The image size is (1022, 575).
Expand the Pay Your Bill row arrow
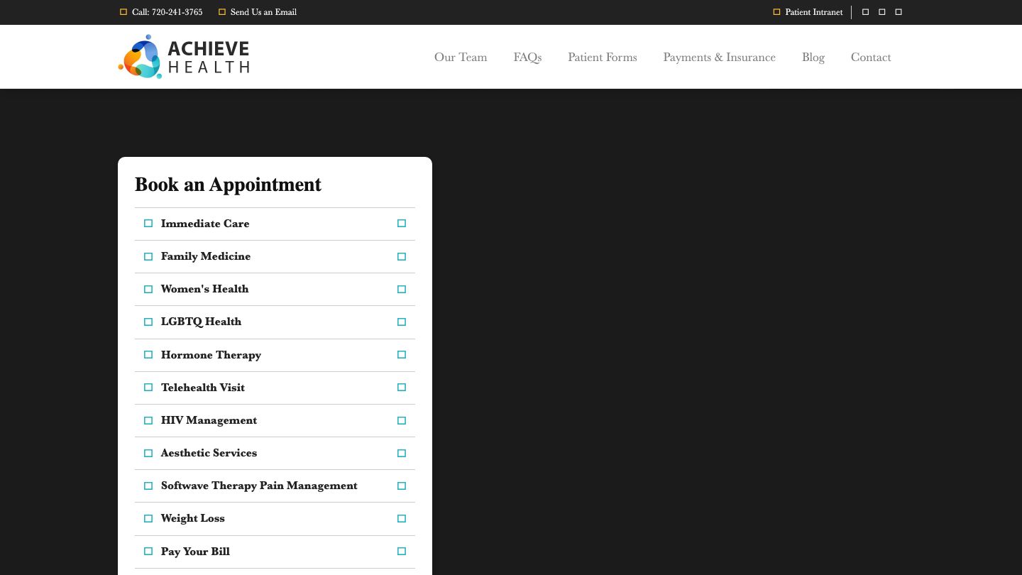pyautogui.click(x=402, y=552)
